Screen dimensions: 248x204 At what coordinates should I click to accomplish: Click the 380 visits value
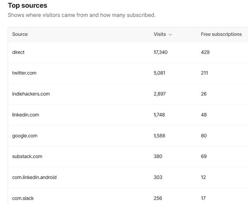click(158, 156)
